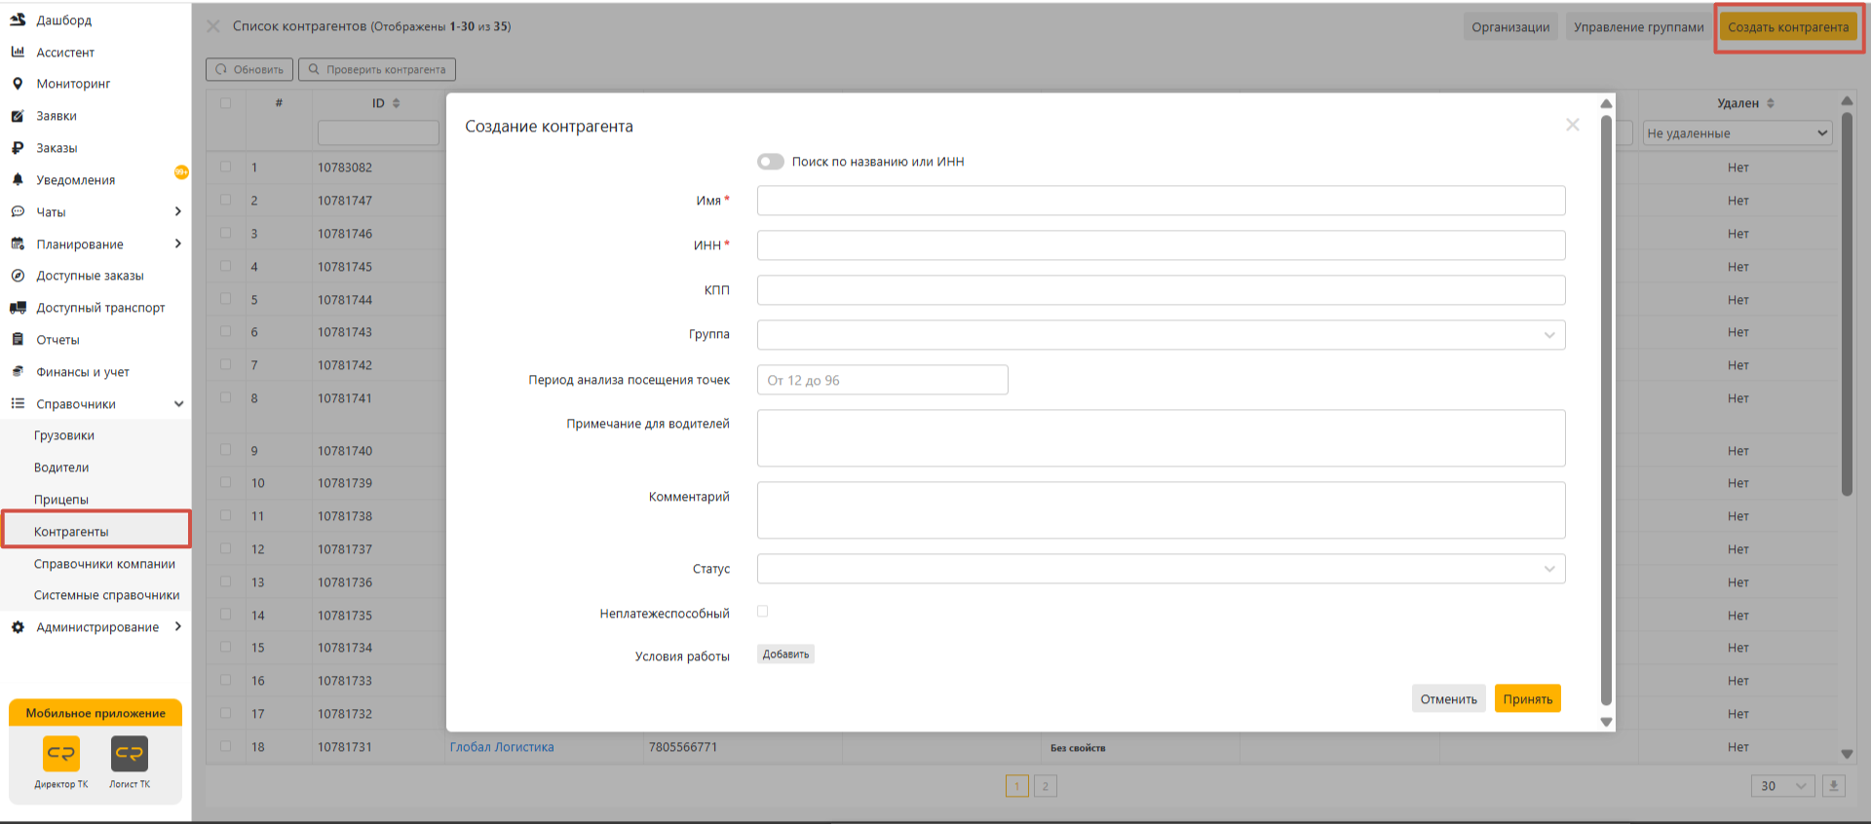Close the create counterparty dialog with X
The image size is (1871, 824).
click(x=1572, y=125)
